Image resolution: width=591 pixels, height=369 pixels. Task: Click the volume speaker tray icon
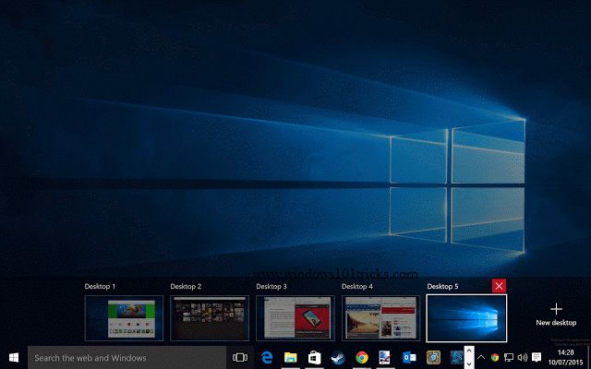point(523,357)
